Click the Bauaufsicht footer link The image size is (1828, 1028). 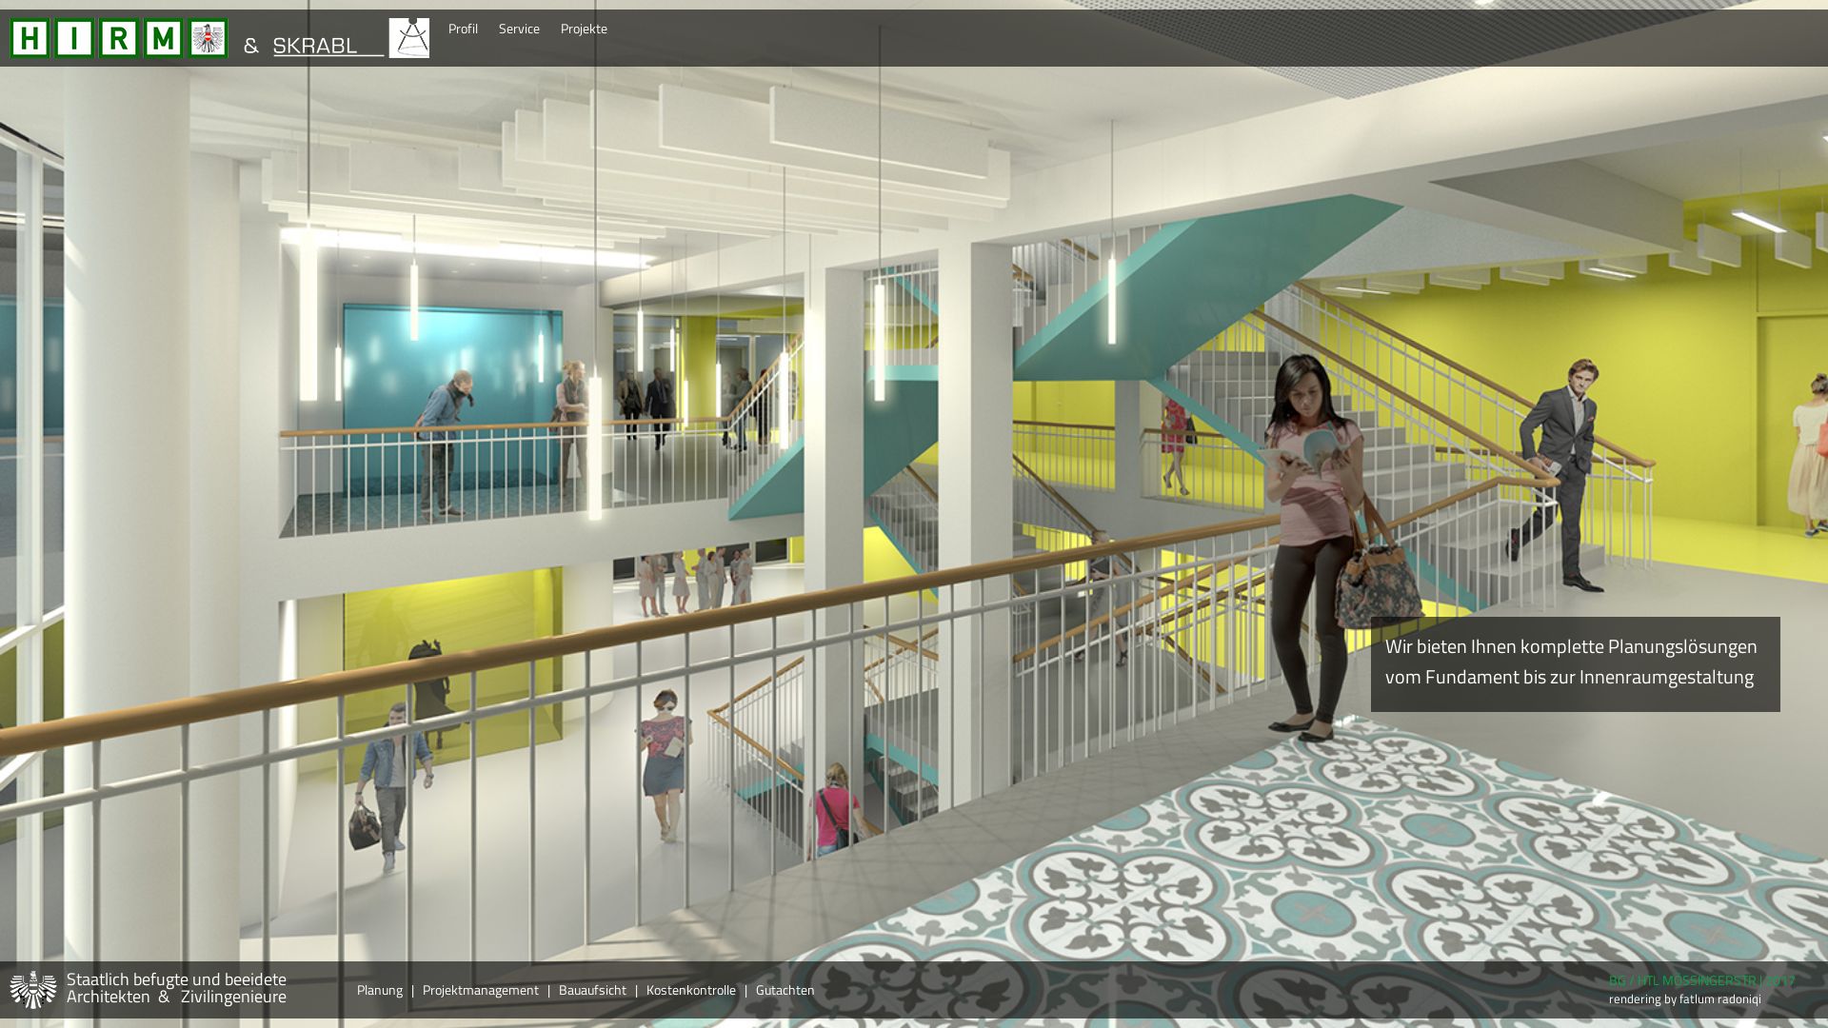point(592,990)
